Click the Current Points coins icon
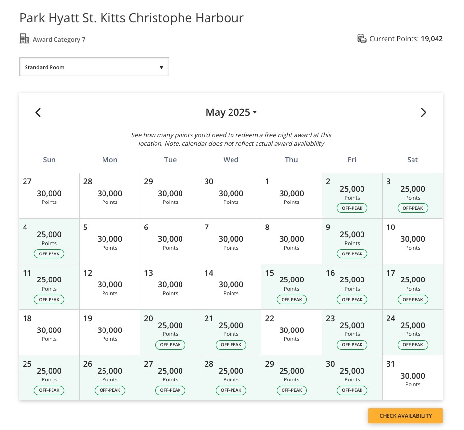Image resolution: width=464 pixels, height=430 pixels. (x=362, y=38)
